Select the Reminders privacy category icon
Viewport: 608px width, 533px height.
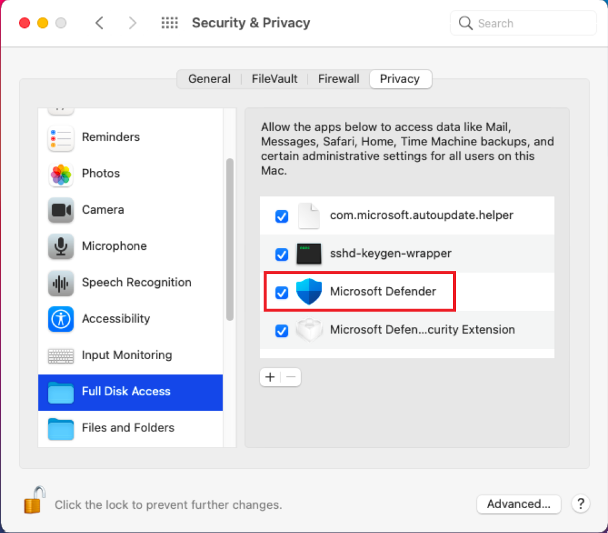tap(61, 138)
